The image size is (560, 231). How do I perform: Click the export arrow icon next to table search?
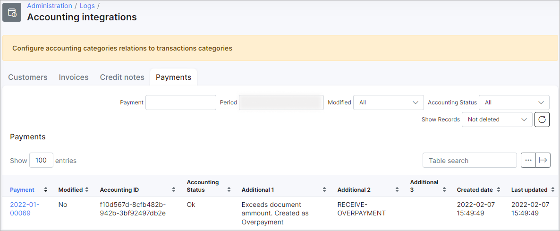(x=543, y=161)
